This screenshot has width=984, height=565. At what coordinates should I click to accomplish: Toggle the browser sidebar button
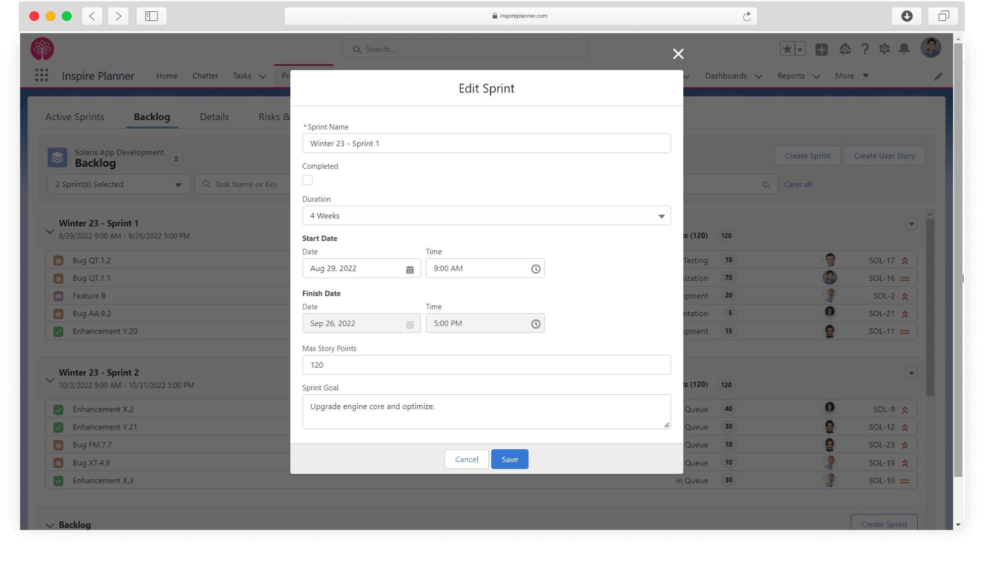[151, 16]
